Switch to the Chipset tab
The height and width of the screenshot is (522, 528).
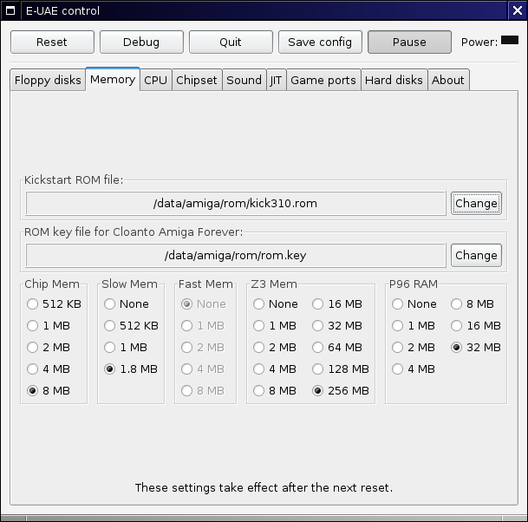click(197, 80)
